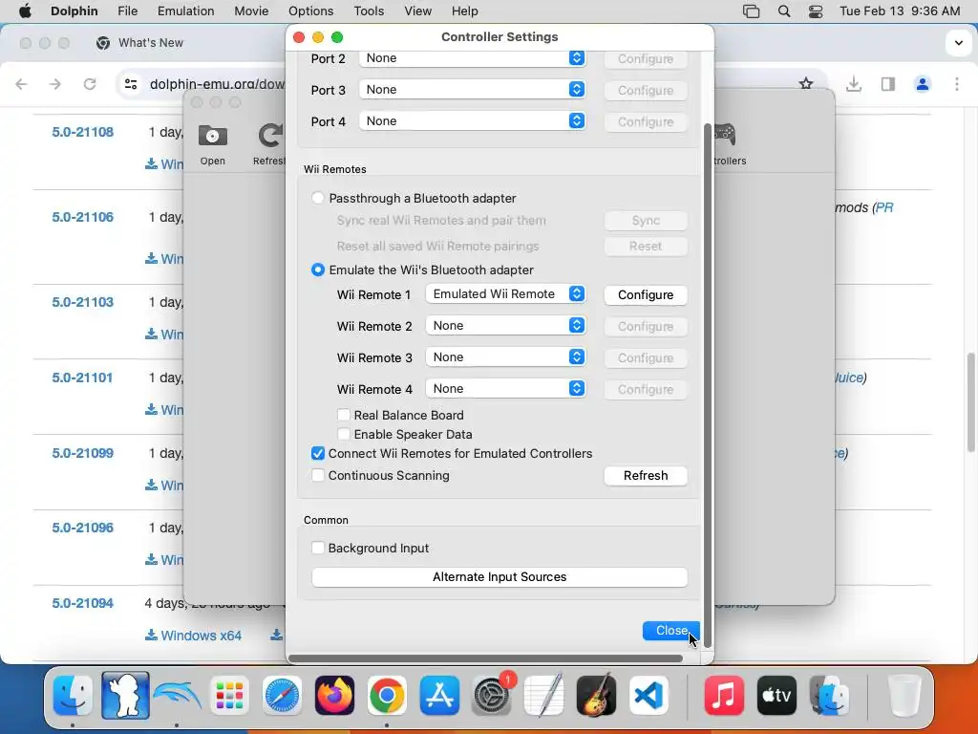Configure Wii Remote 1
The height and width of the screenshot is (734, 978).
point(646,294)
